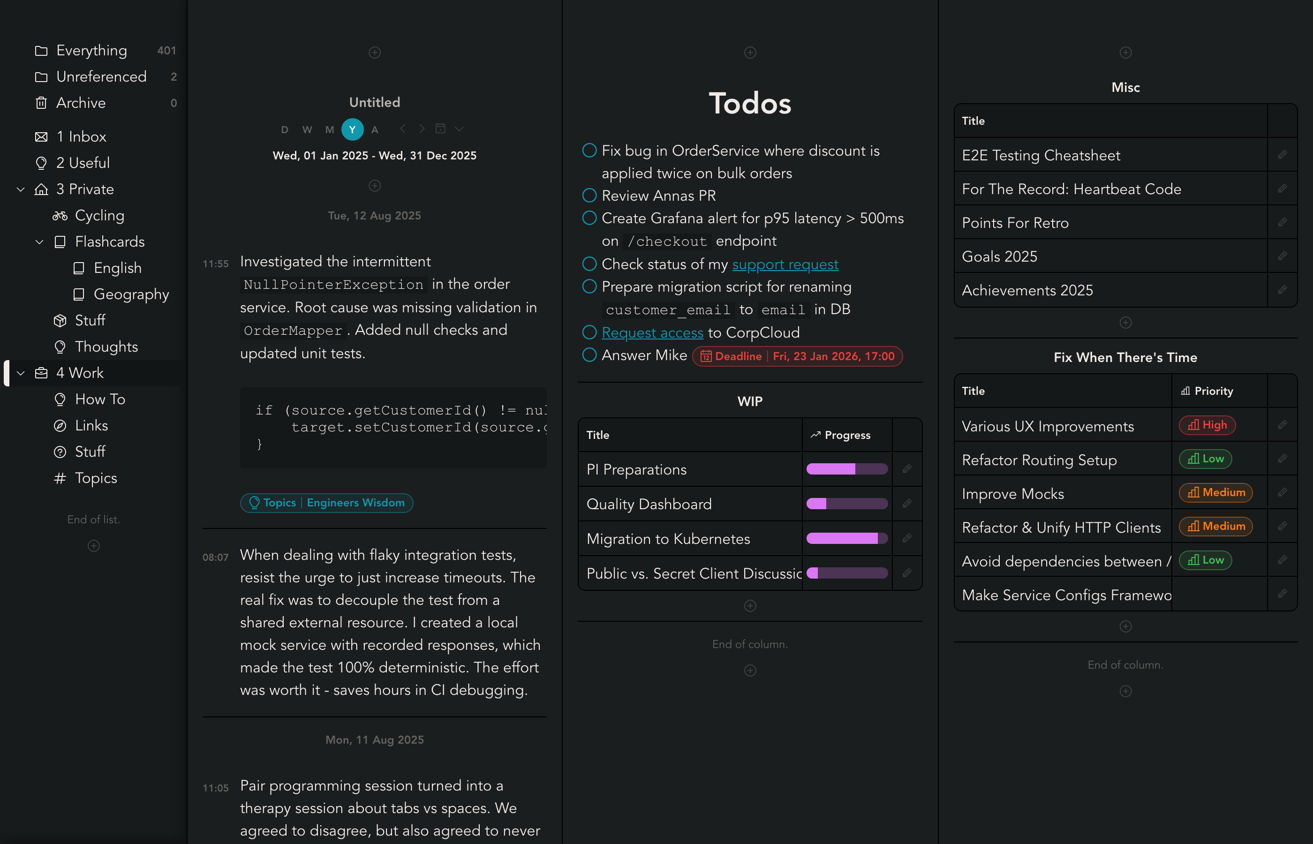Click the add icon below the WIP table

[750, 606]
